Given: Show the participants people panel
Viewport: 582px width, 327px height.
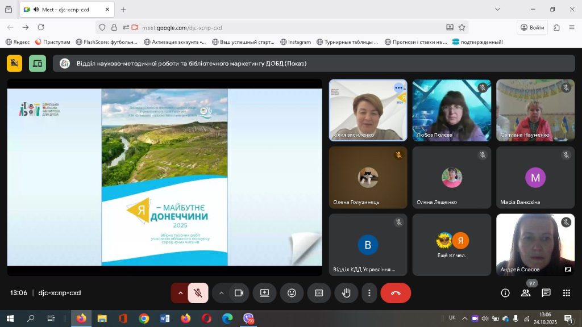Looking at the screenshot, I should (x=526, y=293).
